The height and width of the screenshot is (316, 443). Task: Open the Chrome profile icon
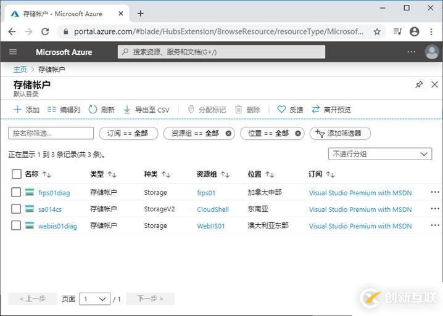(x=414, y=31)
